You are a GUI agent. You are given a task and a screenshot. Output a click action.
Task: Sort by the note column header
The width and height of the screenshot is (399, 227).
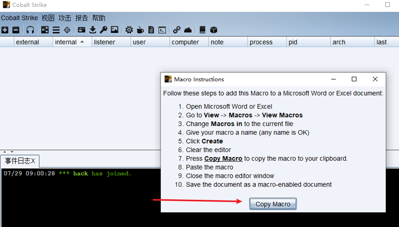click(x=228, y=42)
